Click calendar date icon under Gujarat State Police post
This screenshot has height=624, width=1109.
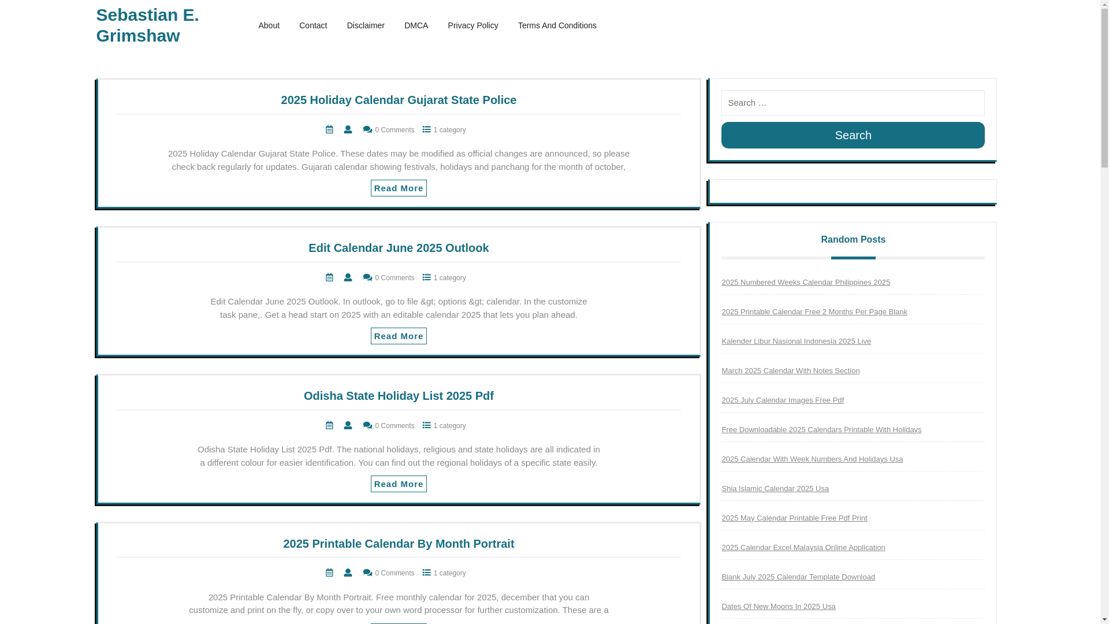click(329, 129)
